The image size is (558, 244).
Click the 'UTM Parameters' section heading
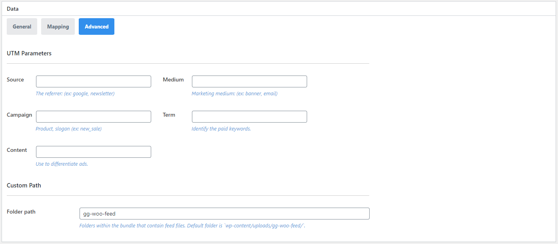(29, 53)
